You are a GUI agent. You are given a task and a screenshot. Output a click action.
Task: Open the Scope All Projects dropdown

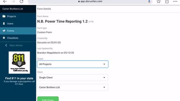tap(73, 64)
